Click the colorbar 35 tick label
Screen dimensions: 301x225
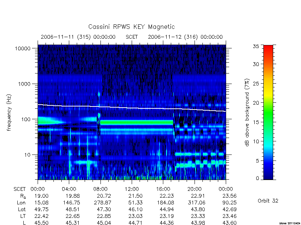tap(256, 46)
